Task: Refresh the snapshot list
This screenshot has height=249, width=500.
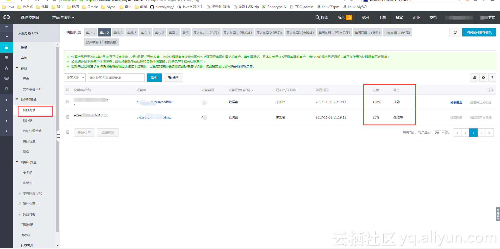Action: [x=455, y=32]
